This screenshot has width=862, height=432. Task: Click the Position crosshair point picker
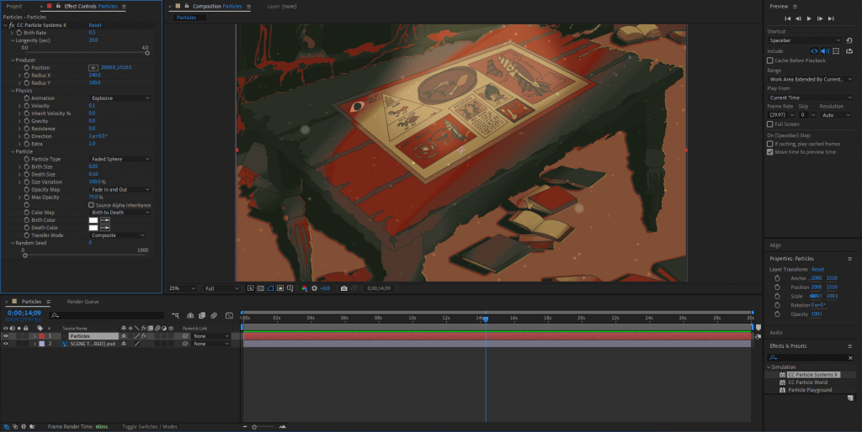click(x=93, y=67)
